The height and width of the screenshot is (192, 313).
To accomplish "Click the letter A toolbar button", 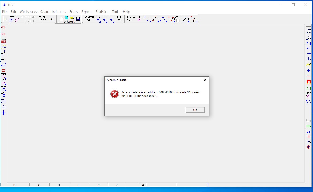I will click(51, 19).
